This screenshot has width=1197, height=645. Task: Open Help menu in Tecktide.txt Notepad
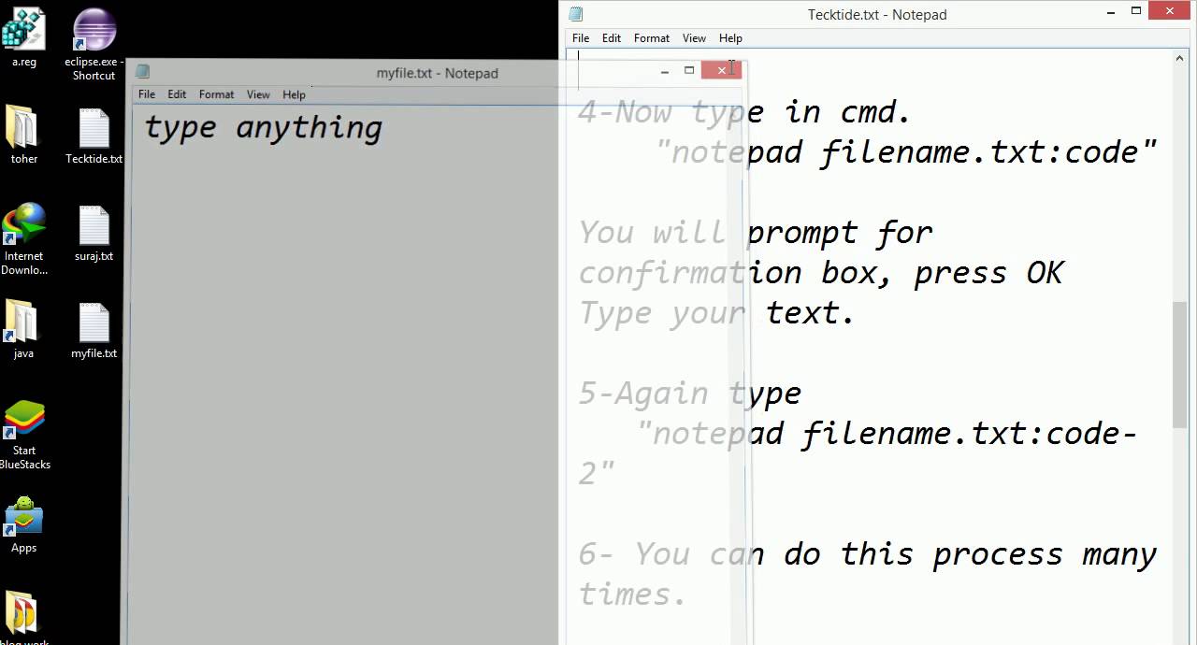point(730,38)
